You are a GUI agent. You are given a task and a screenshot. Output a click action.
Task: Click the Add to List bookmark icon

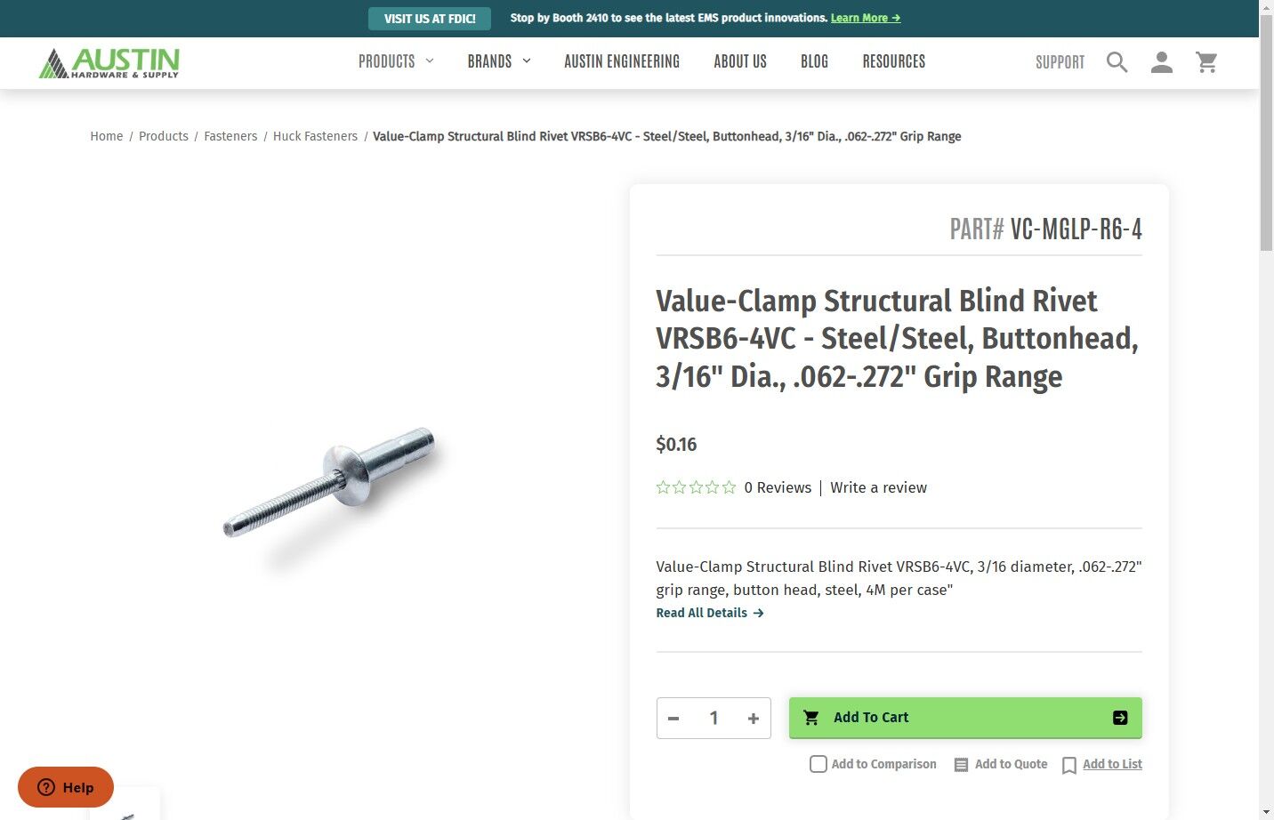[x=1069, y=766]
